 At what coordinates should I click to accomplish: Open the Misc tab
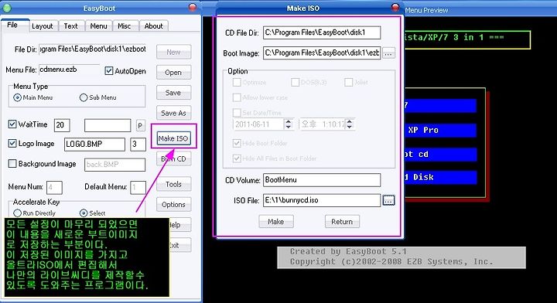tap(125, 26)
